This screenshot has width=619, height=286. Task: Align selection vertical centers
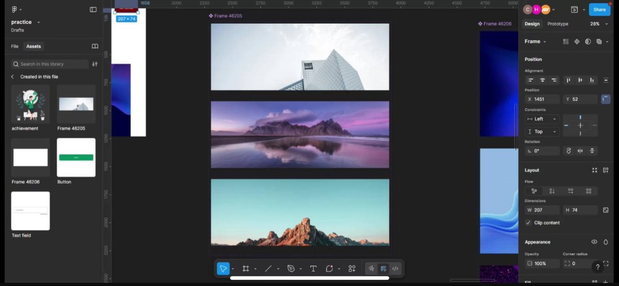(x=580, y=80)
